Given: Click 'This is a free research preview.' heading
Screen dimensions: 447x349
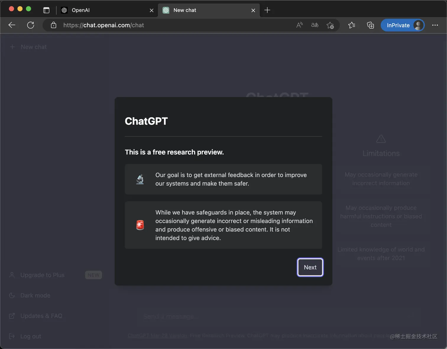Looking at the screenshot, I should pyautogui.click(x=174, y=152).
